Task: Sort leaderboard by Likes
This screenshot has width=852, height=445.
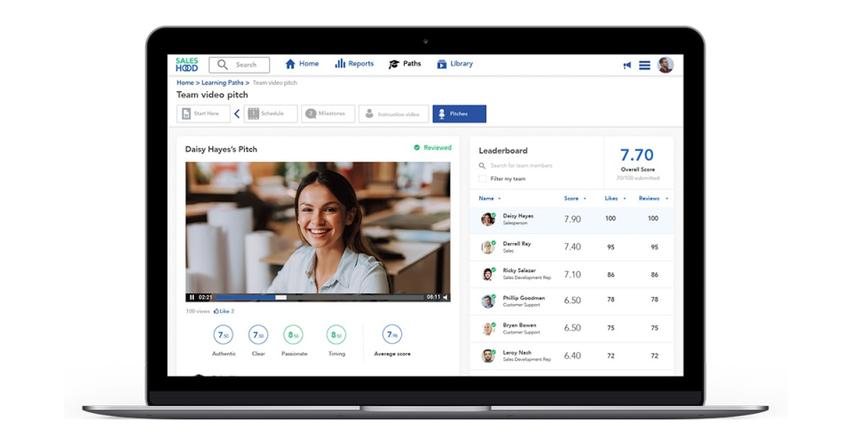Action: [x=615, y=198]
